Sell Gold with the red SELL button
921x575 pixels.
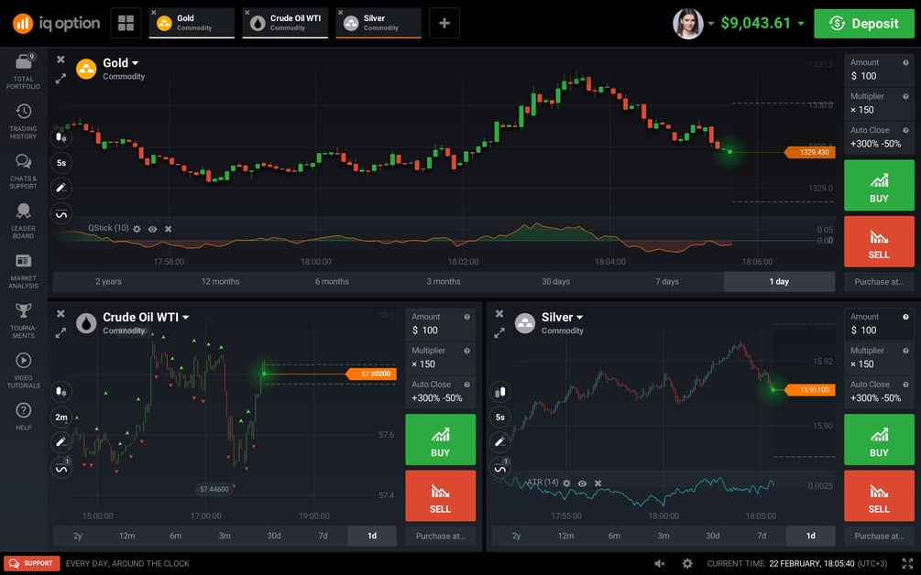(x=879, y=242)
